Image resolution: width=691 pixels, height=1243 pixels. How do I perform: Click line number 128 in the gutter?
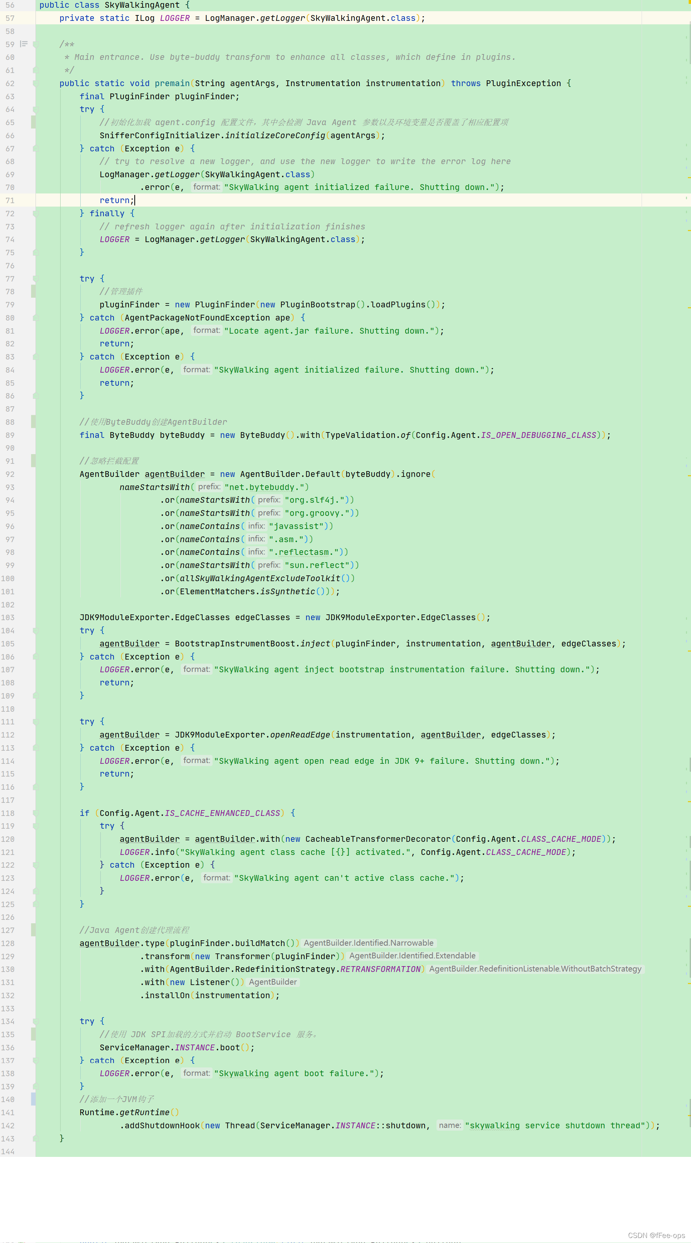click(x=8, y=943)
